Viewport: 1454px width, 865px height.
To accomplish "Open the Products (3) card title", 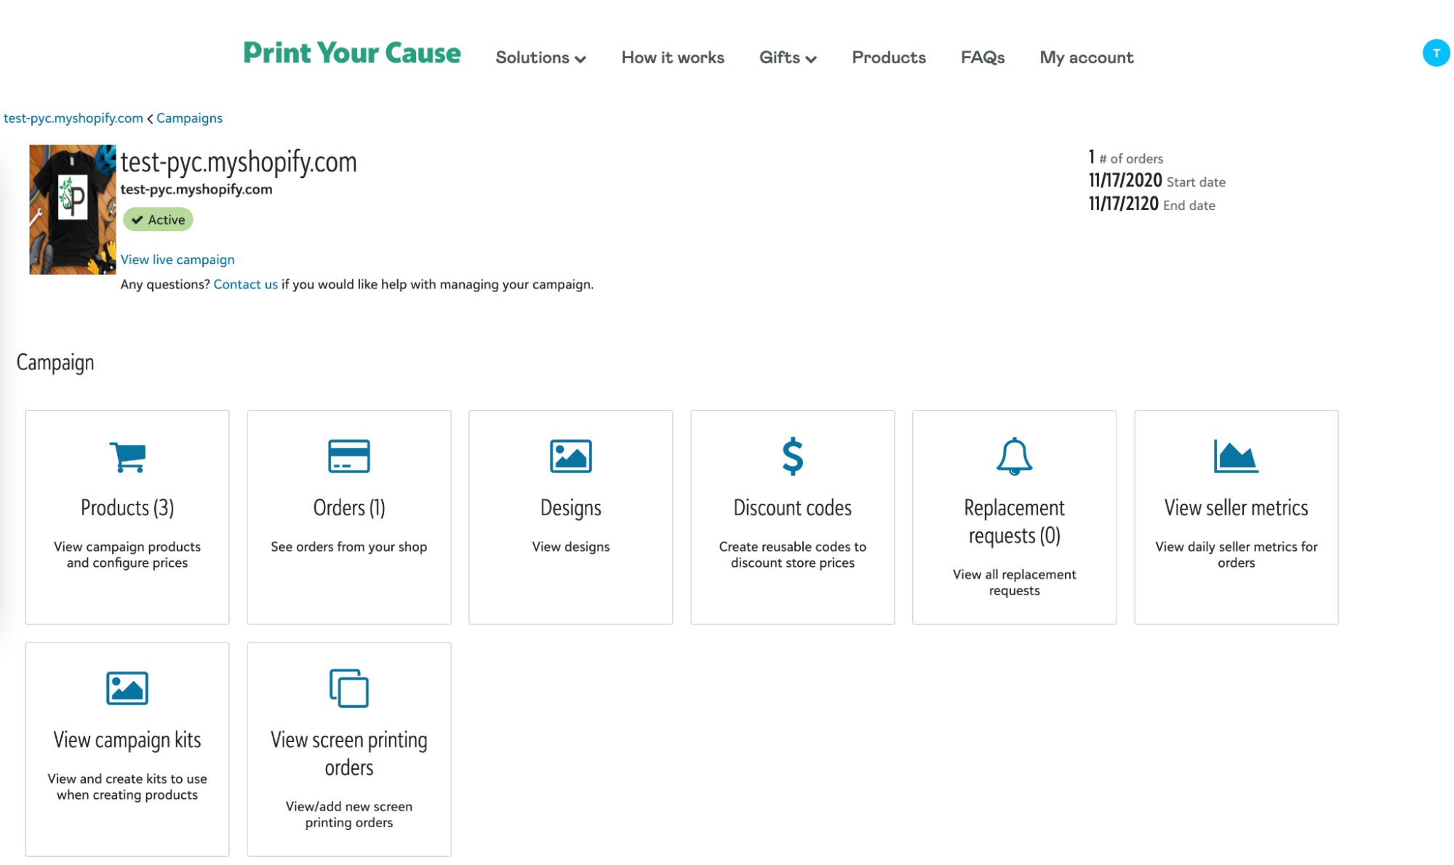I will coord(127,507).
